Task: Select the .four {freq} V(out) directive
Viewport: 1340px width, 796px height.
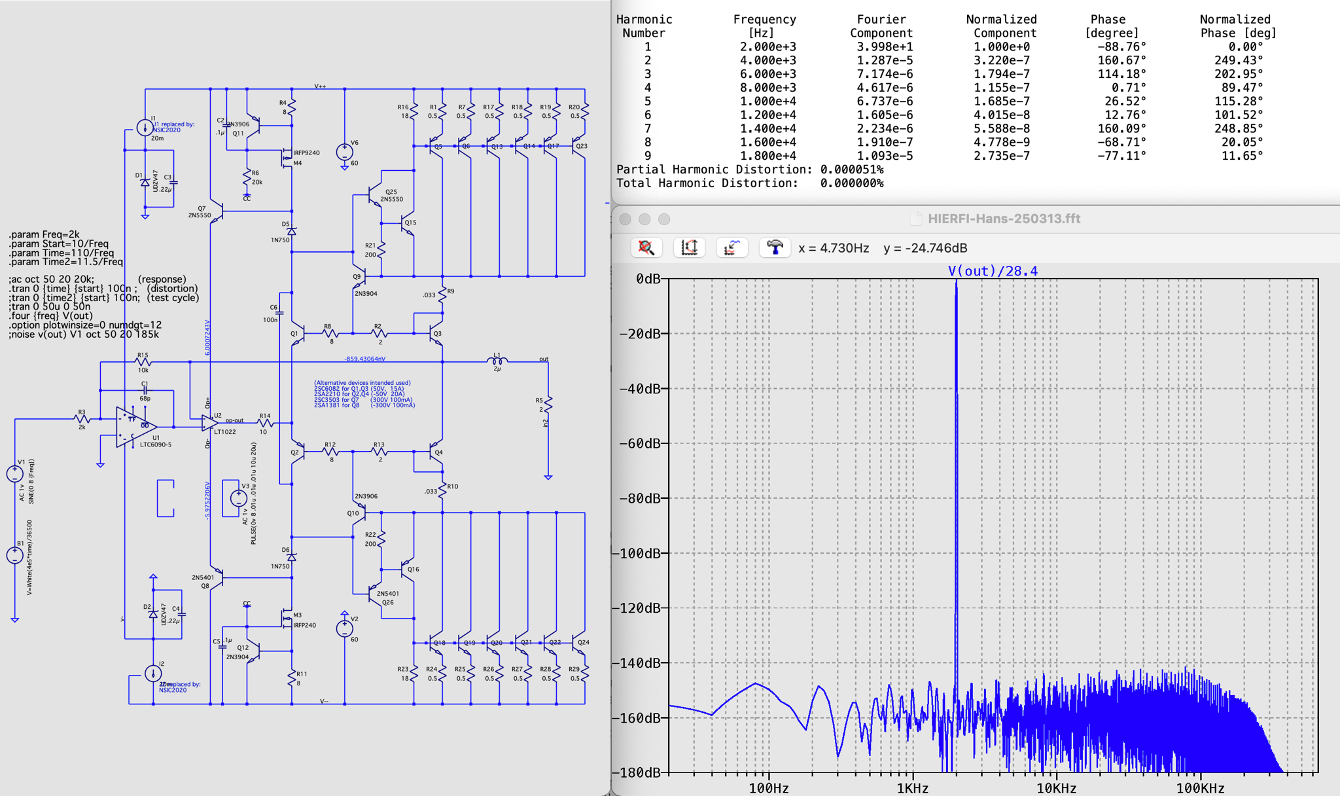Action: tap(51, 316)
